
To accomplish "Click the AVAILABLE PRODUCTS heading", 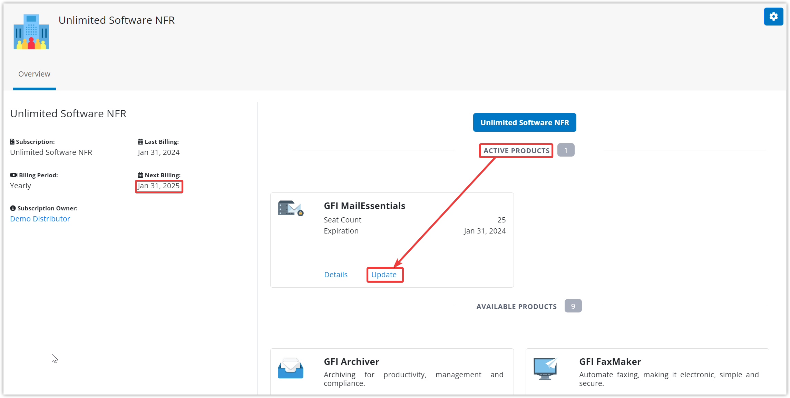I will [517, 307].
